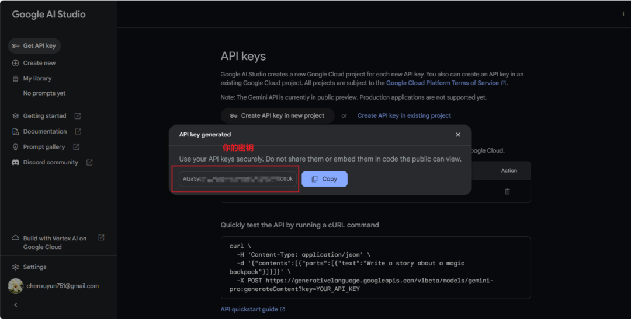
Task: Delete the API key with trash icon
Action: point(508,191)
